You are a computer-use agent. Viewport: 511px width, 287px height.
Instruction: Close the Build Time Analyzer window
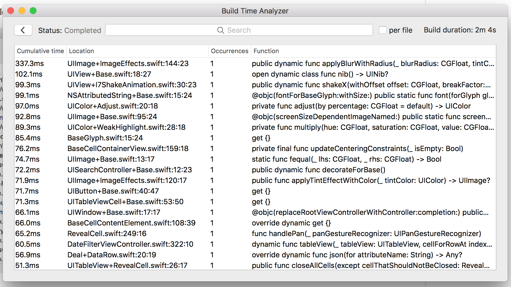point(11,11)
